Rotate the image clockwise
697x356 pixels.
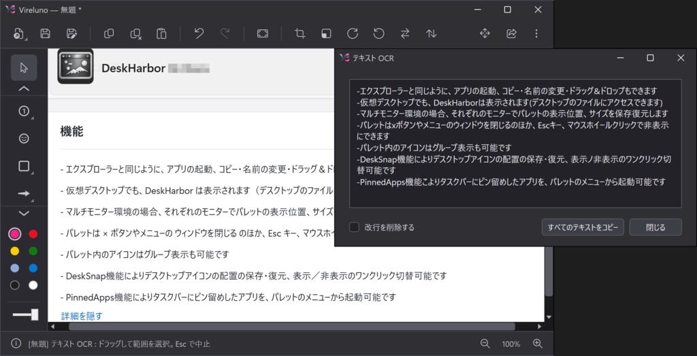click(x=353, y=34)
